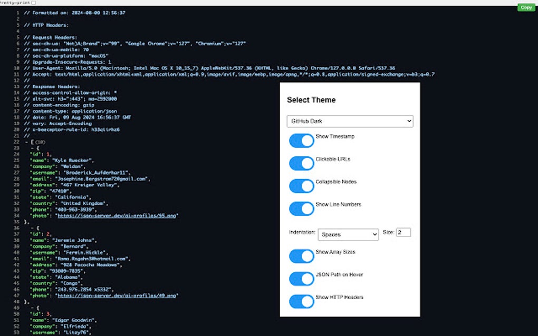The image size is (538, 336).
Task: Toggle off Show Array Sizes
Action: [301, 256]
